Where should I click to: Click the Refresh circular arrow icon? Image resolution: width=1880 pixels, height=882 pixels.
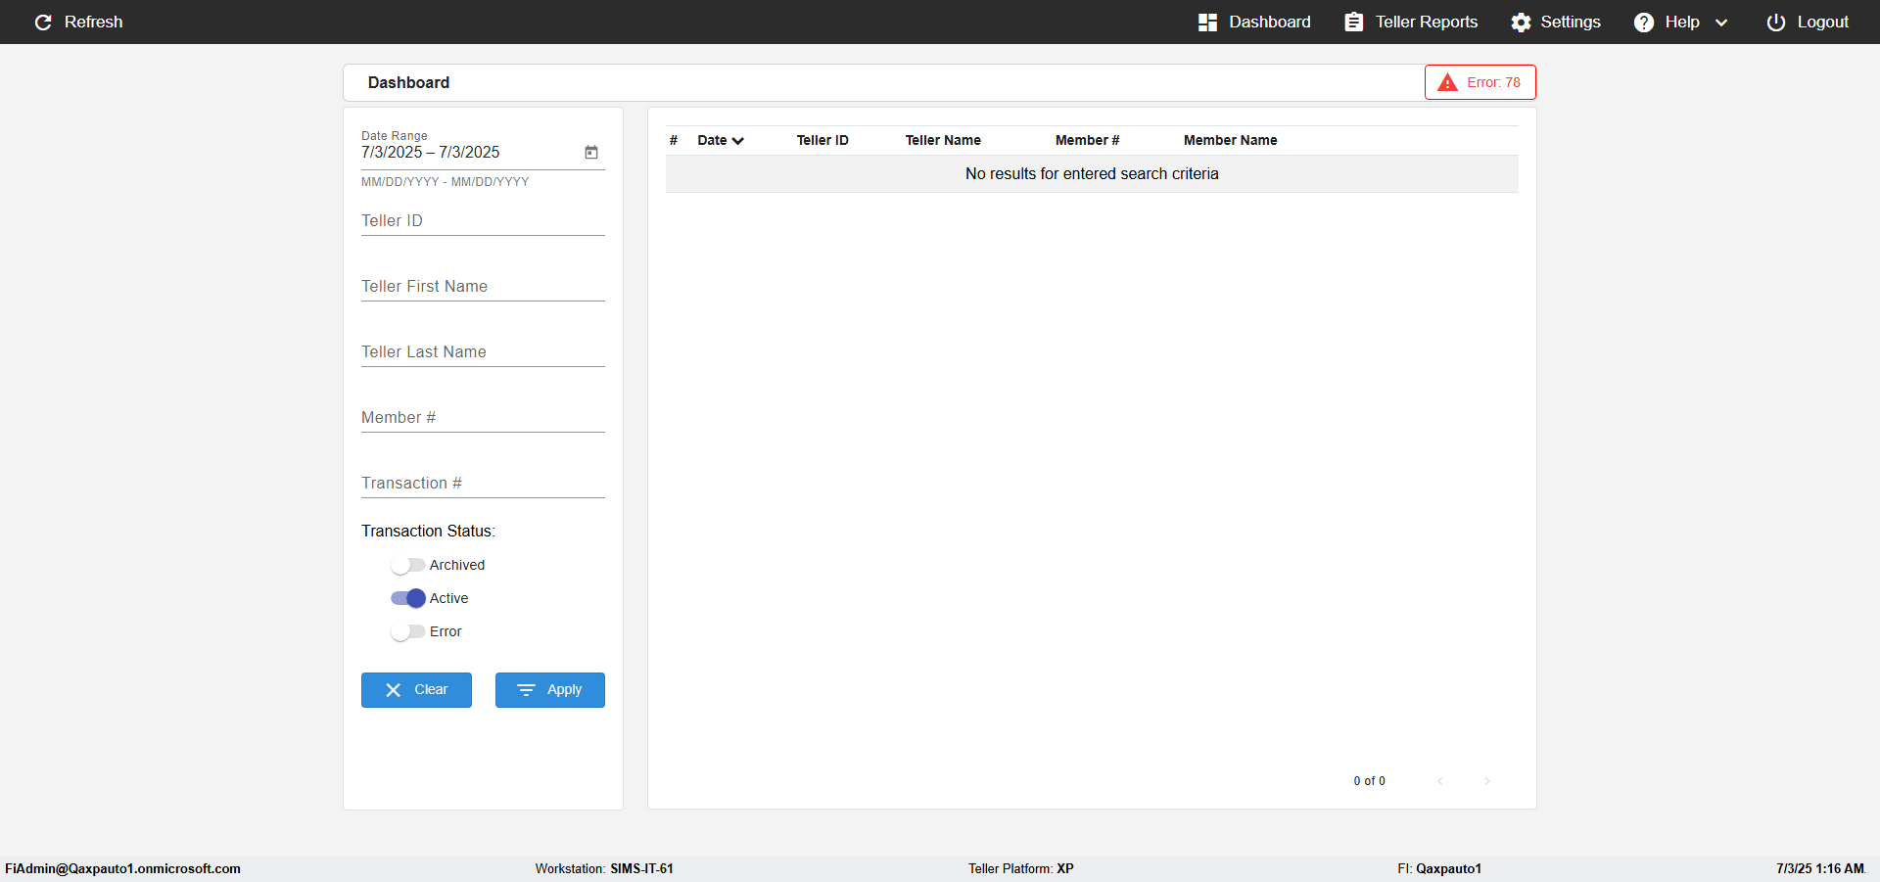43,22
